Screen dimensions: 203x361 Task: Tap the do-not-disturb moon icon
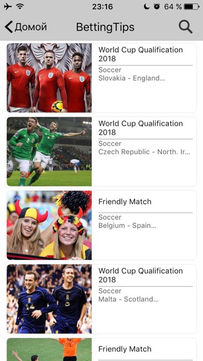147,7
